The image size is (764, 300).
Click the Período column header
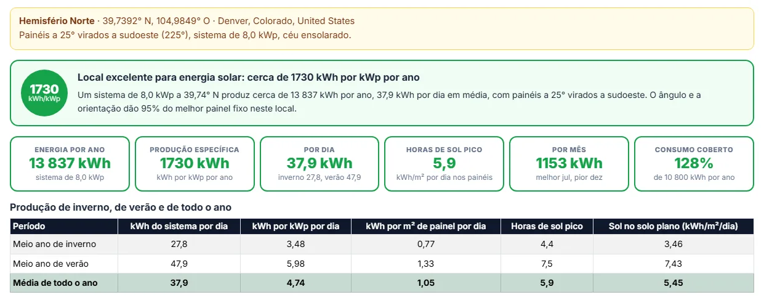64,226
